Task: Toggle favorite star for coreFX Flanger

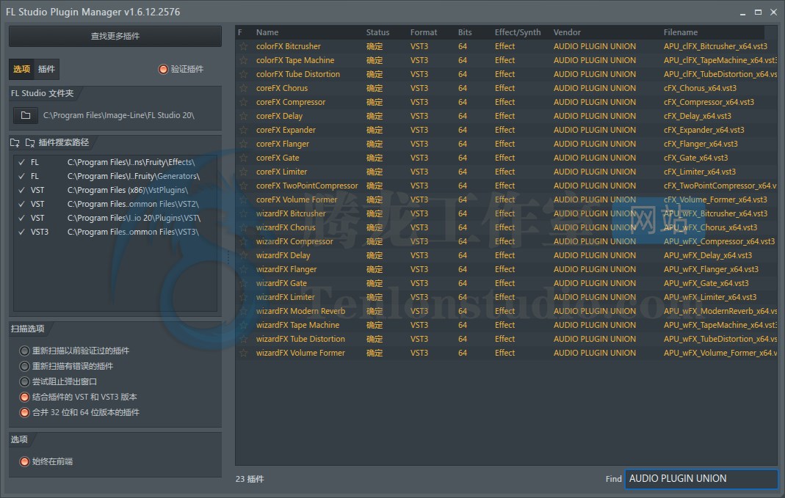Action: coord(243,144)
